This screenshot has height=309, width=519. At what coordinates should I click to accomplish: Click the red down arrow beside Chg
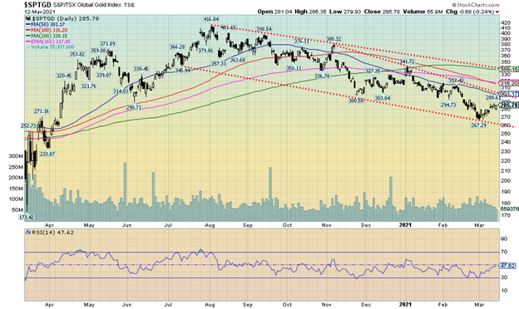point(497,12)
